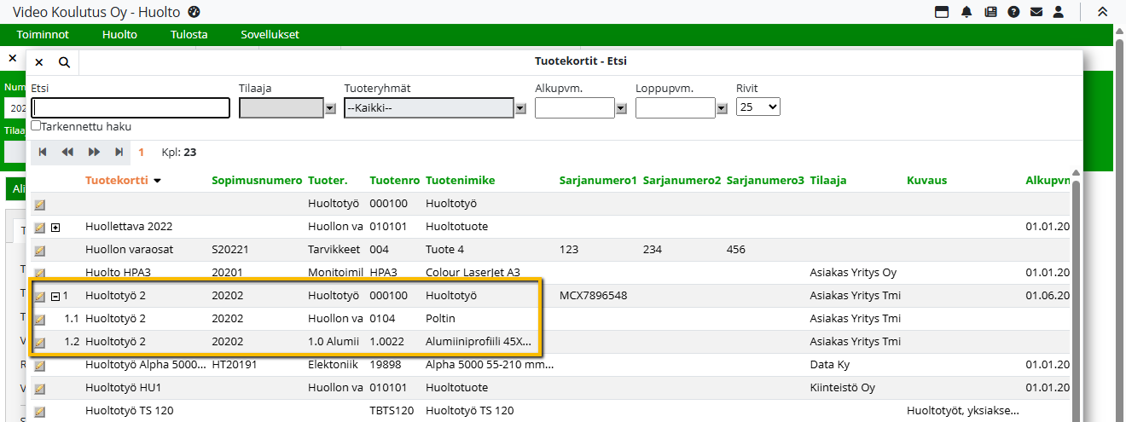Open the Alkupvm. date picker arrow

[x=621, y=108]
